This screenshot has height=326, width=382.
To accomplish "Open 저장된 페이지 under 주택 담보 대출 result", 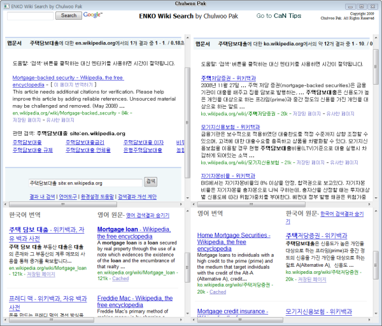I will click(41, 274).
